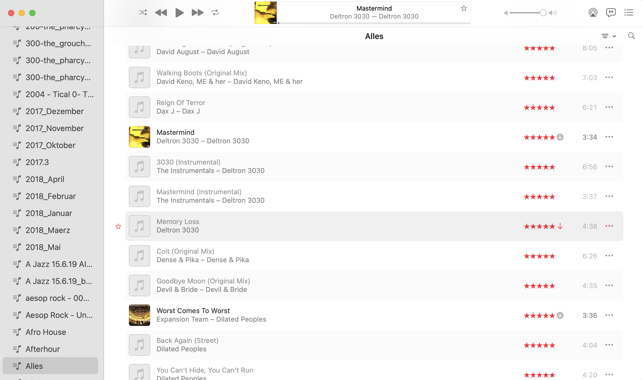Toggle shuffle playback

(x=143, y=12)
